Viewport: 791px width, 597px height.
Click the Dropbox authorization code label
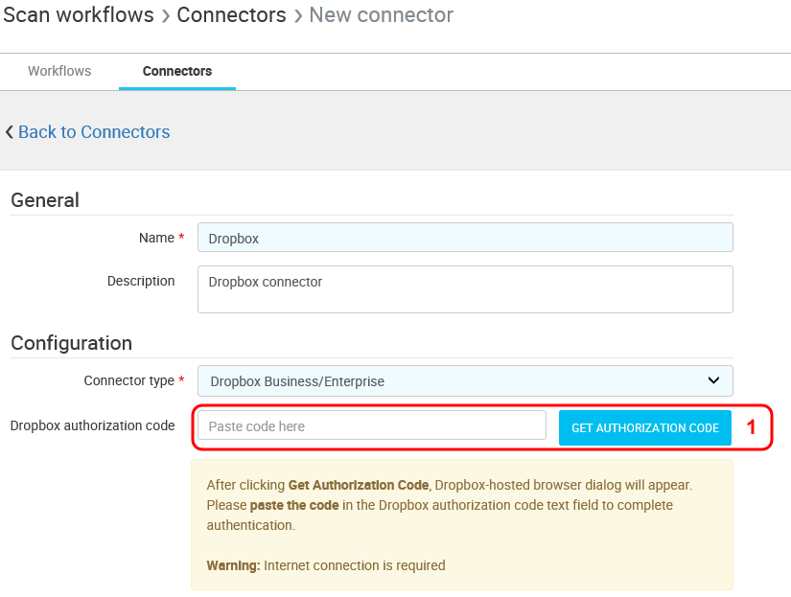[x=92, y=425]
